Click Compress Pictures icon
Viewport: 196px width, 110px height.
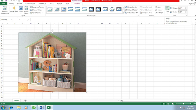31,7
